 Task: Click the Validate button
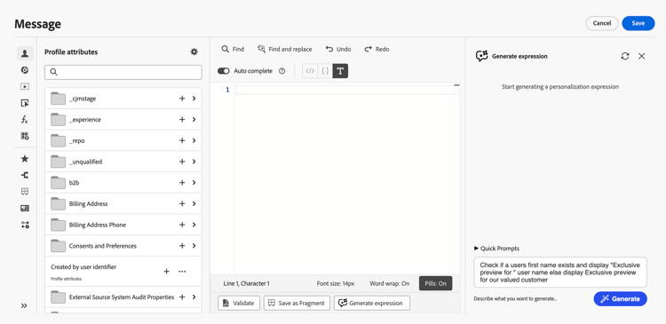point(239,304)
